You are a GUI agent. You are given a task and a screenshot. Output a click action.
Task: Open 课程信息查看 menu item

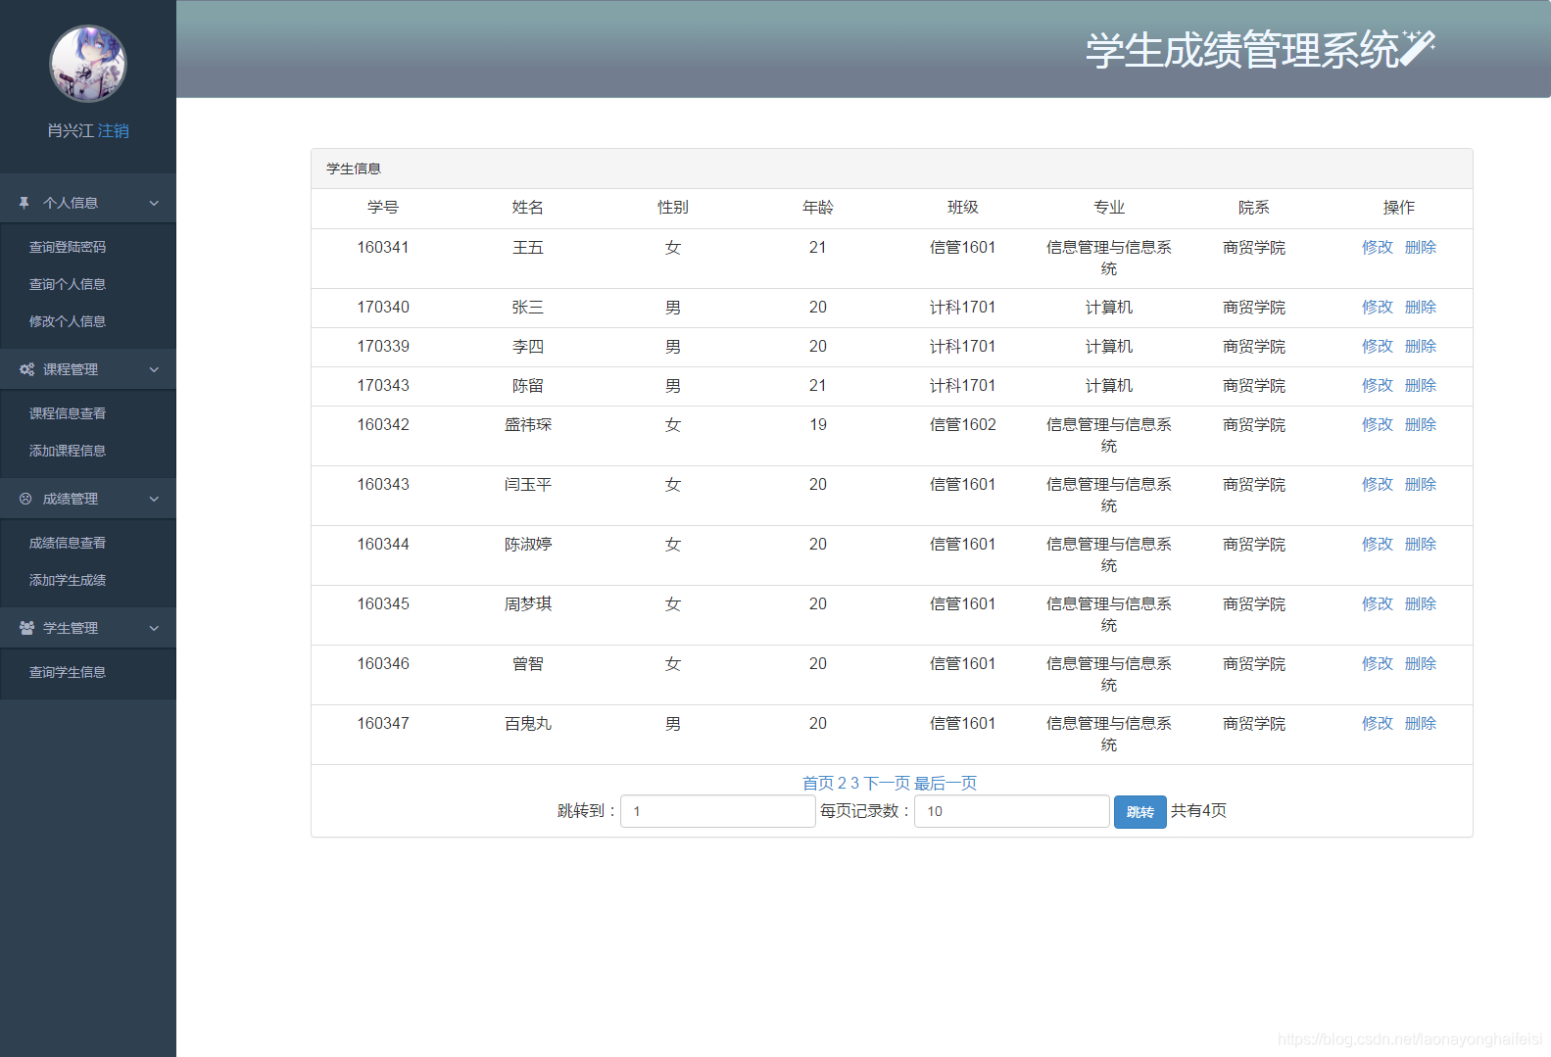click(68, 413)
